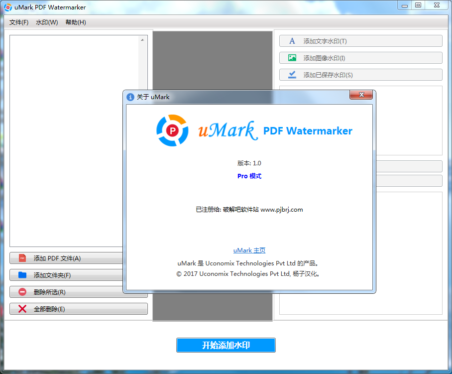Viewport: 452px width, 374px height.
Task: Click the file list scrollbar up arrow
Action: coord(142,40)
